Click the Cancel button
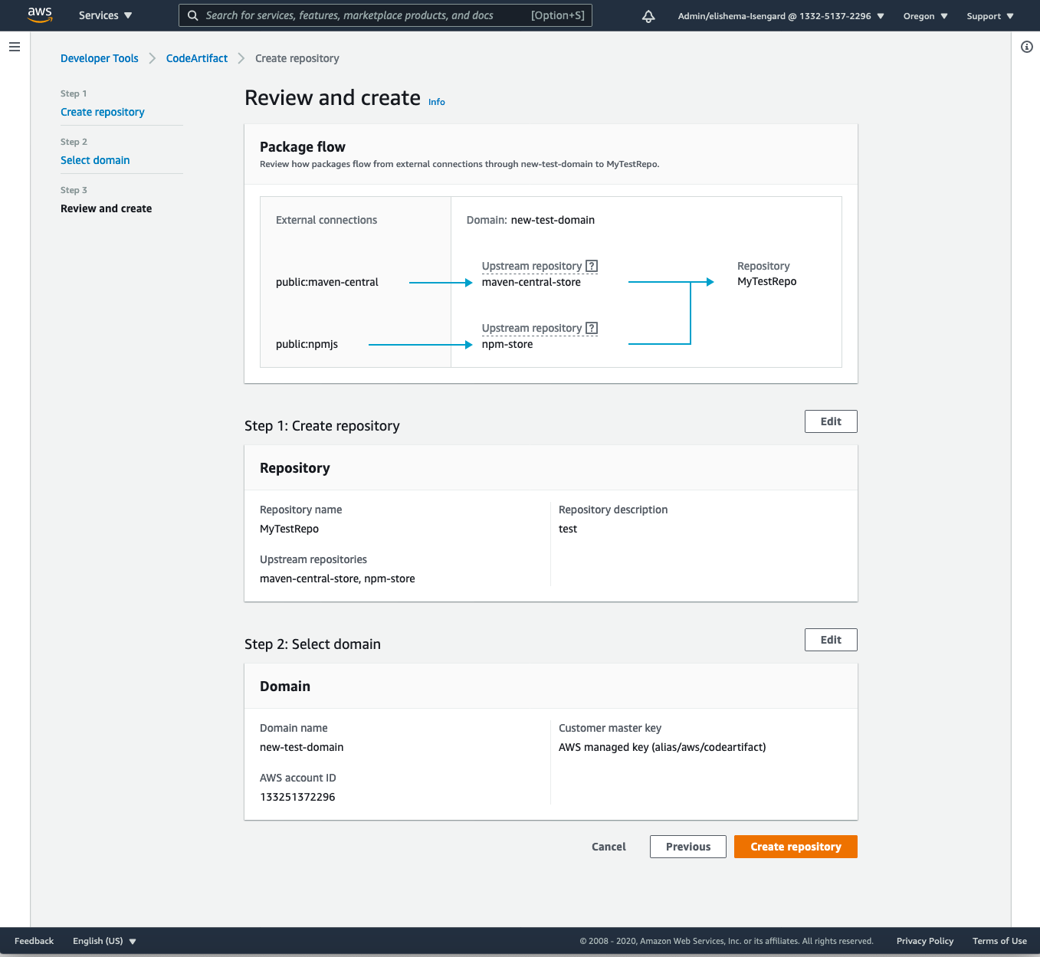1040x957 pixels. (609, 847)
